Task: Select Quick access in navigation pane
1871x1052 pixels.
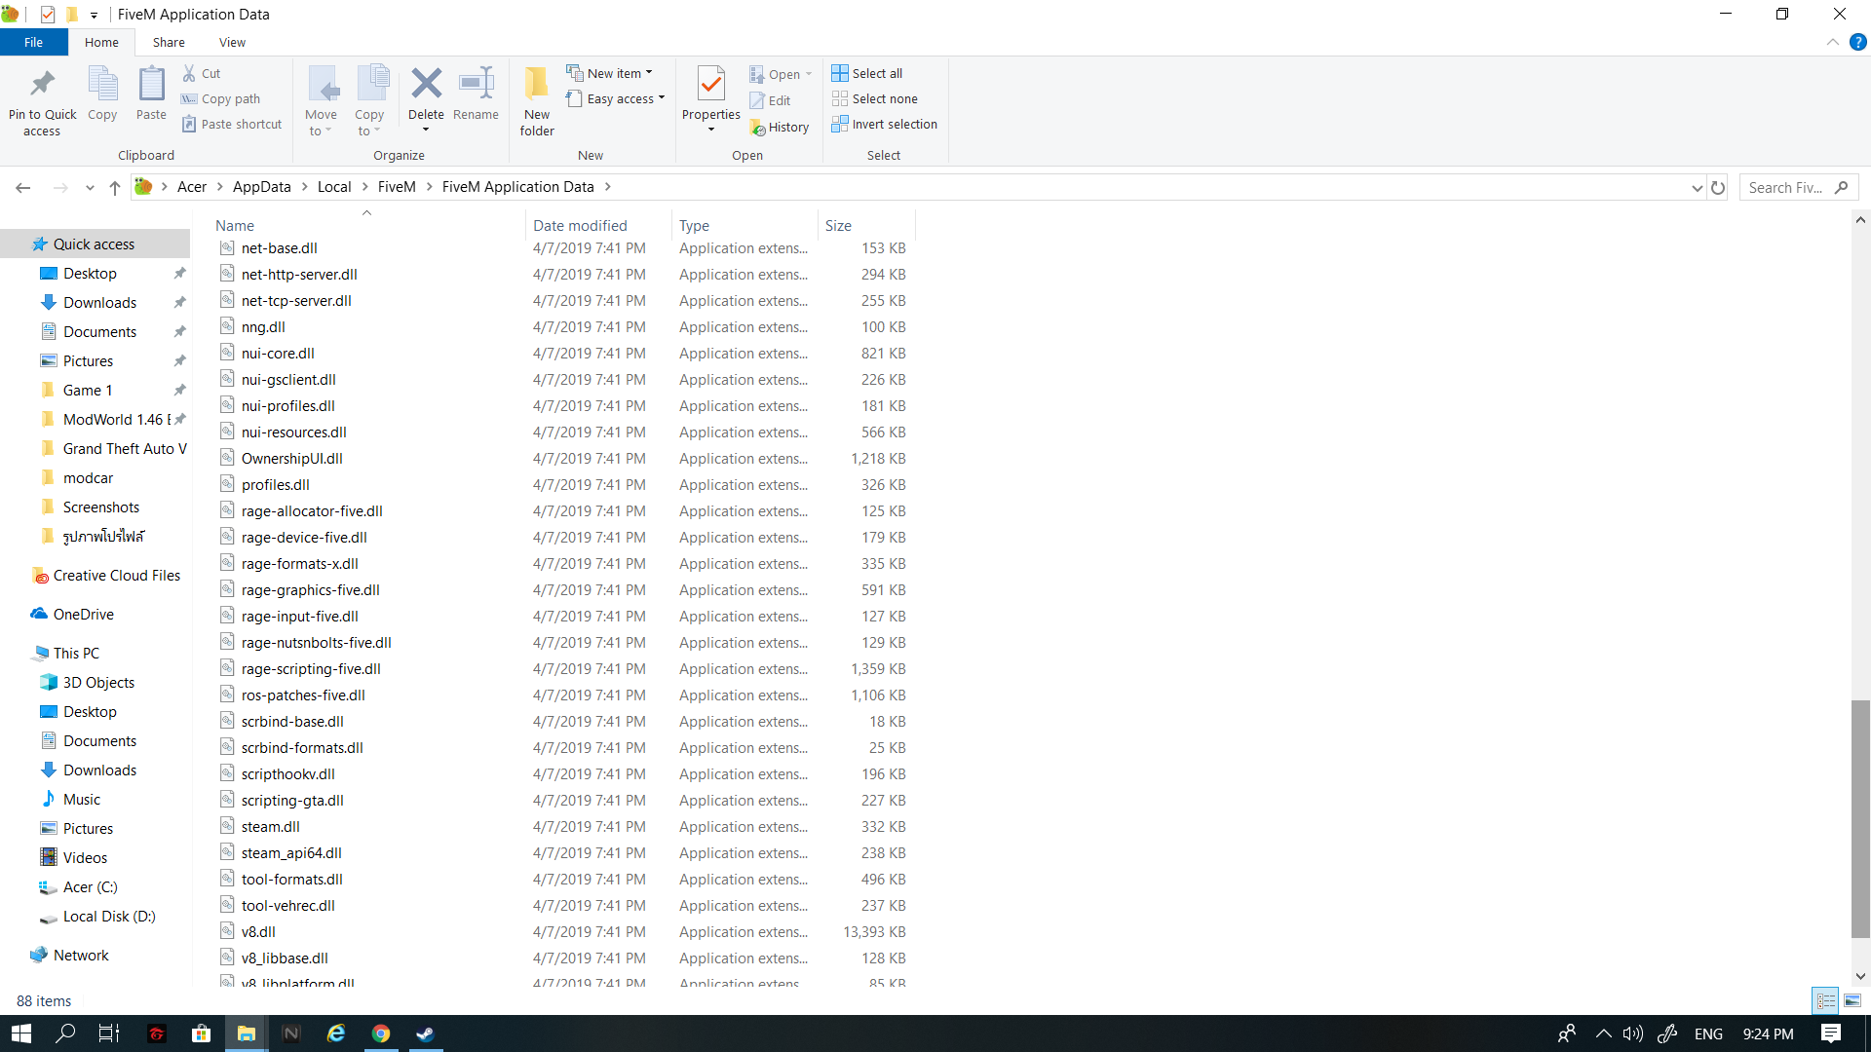Action: coord(94,244)
